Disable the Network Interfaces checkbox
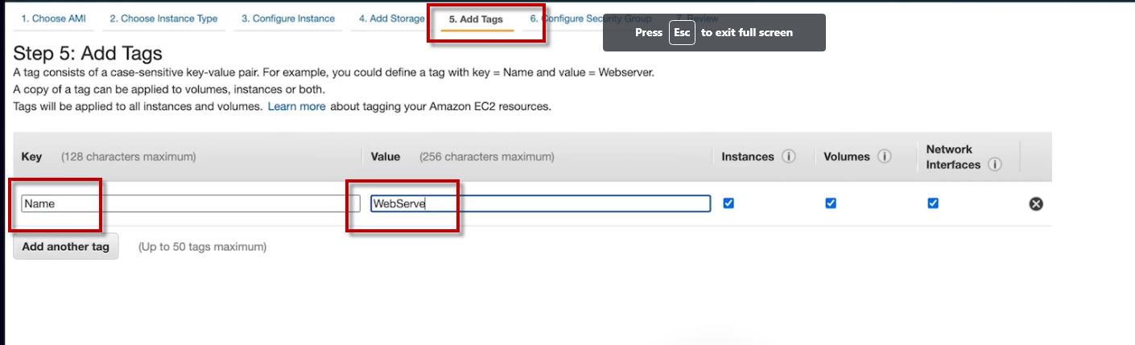1135x345 pixels. pyautogui.click(x=933, y=203)
